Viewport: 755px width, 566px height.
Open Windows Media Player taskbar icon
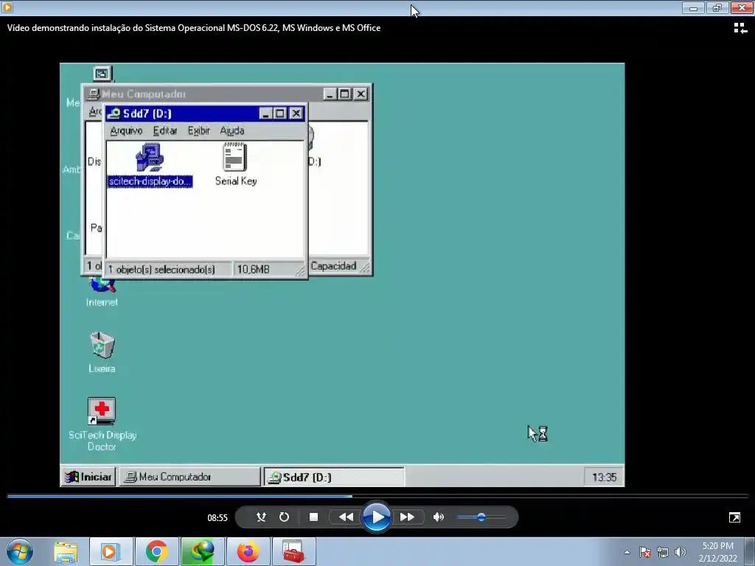(x=111, y=552)
